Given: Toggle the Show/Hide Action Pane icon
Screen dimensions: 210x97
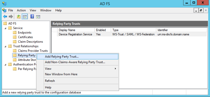Looking at the screenshot, I should (x=38, y=17).
